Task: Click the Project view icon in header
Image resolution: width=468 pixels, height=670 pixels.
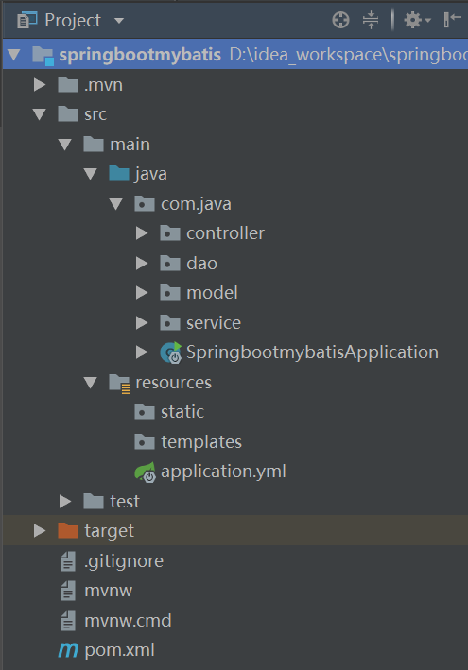Action: pyautogui.click(x=26, y=20)
